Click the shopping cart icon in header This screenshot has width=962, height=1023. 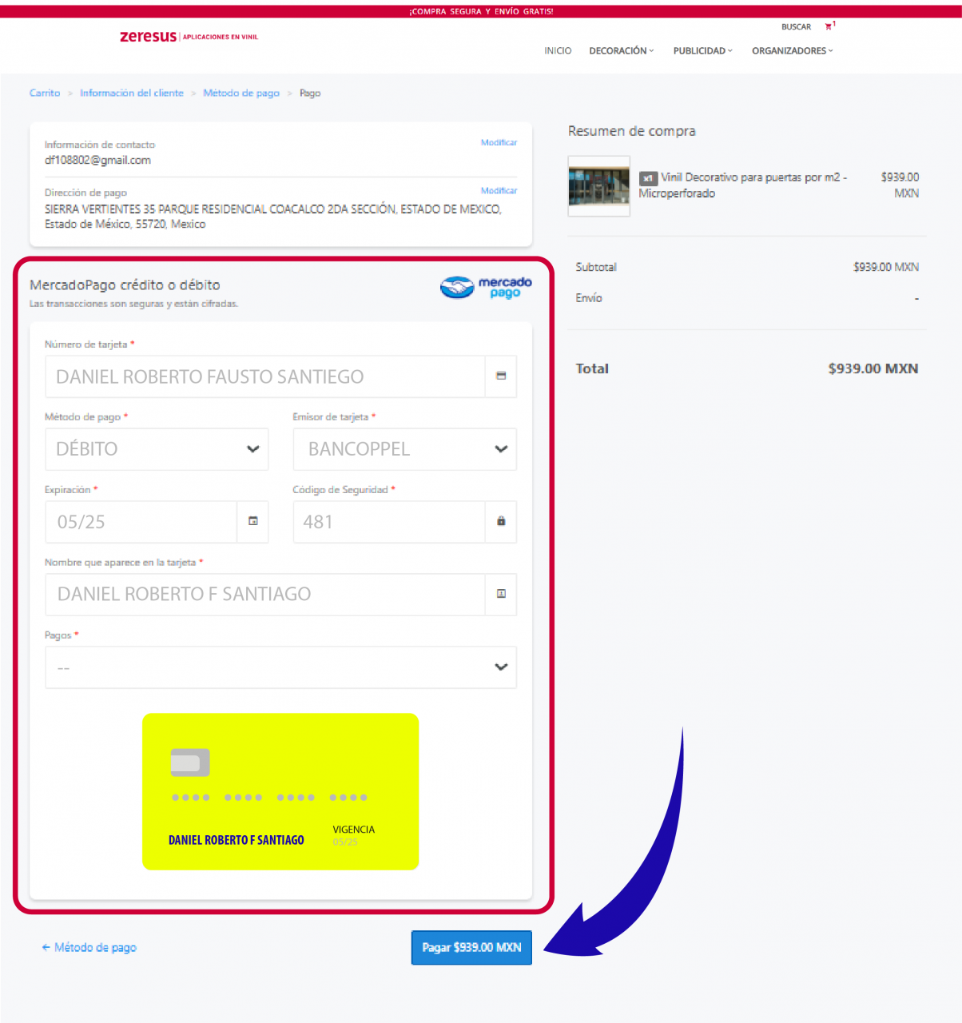click(829, 26)
